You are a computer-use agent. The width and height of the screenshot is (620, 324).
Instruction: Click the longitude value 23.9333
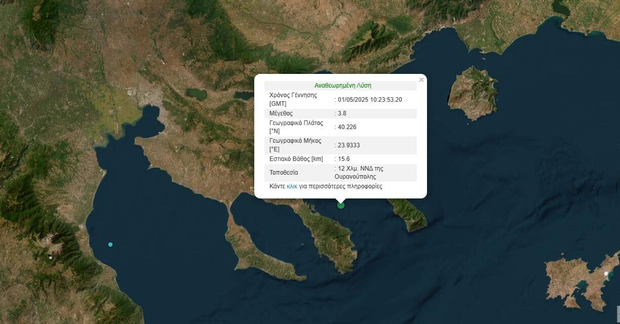click(x=348, y=145)
